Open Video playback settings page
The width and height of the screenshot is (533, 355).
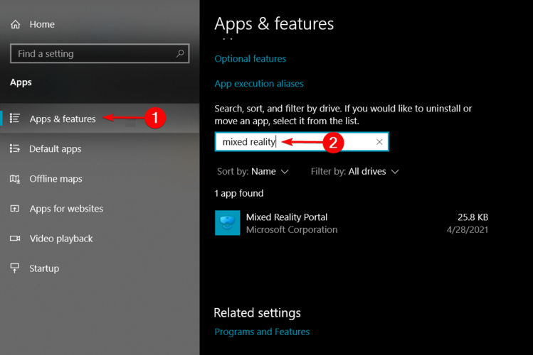[x=100, y=239]
